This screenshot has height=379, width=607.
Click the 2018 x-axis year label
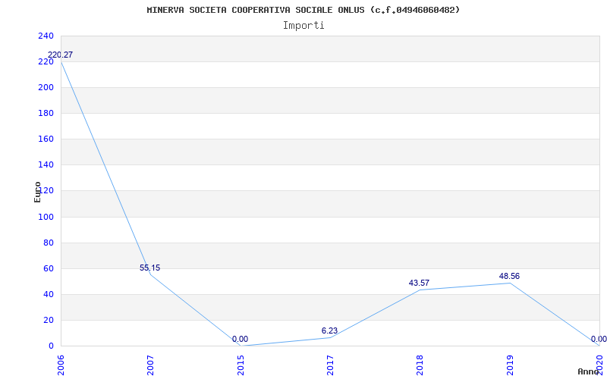420,365
